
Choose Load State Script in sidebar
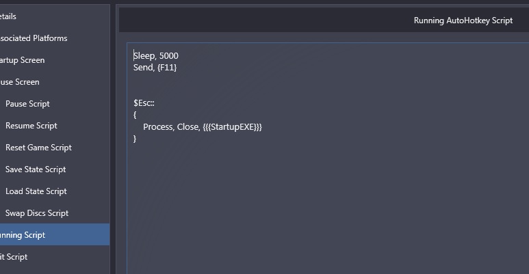point(55,191)
